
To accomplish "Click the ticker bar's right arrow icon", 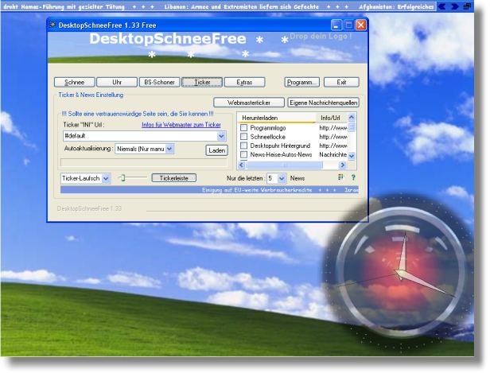I will [454, 6].
